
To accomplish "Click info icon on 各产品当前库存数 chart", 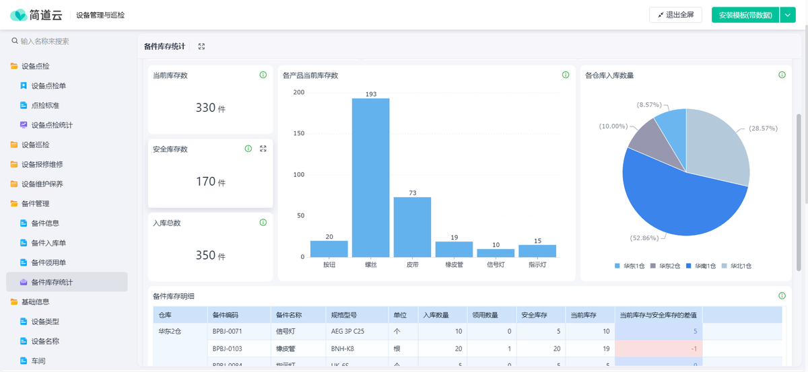I will click(x=566, y=75).
